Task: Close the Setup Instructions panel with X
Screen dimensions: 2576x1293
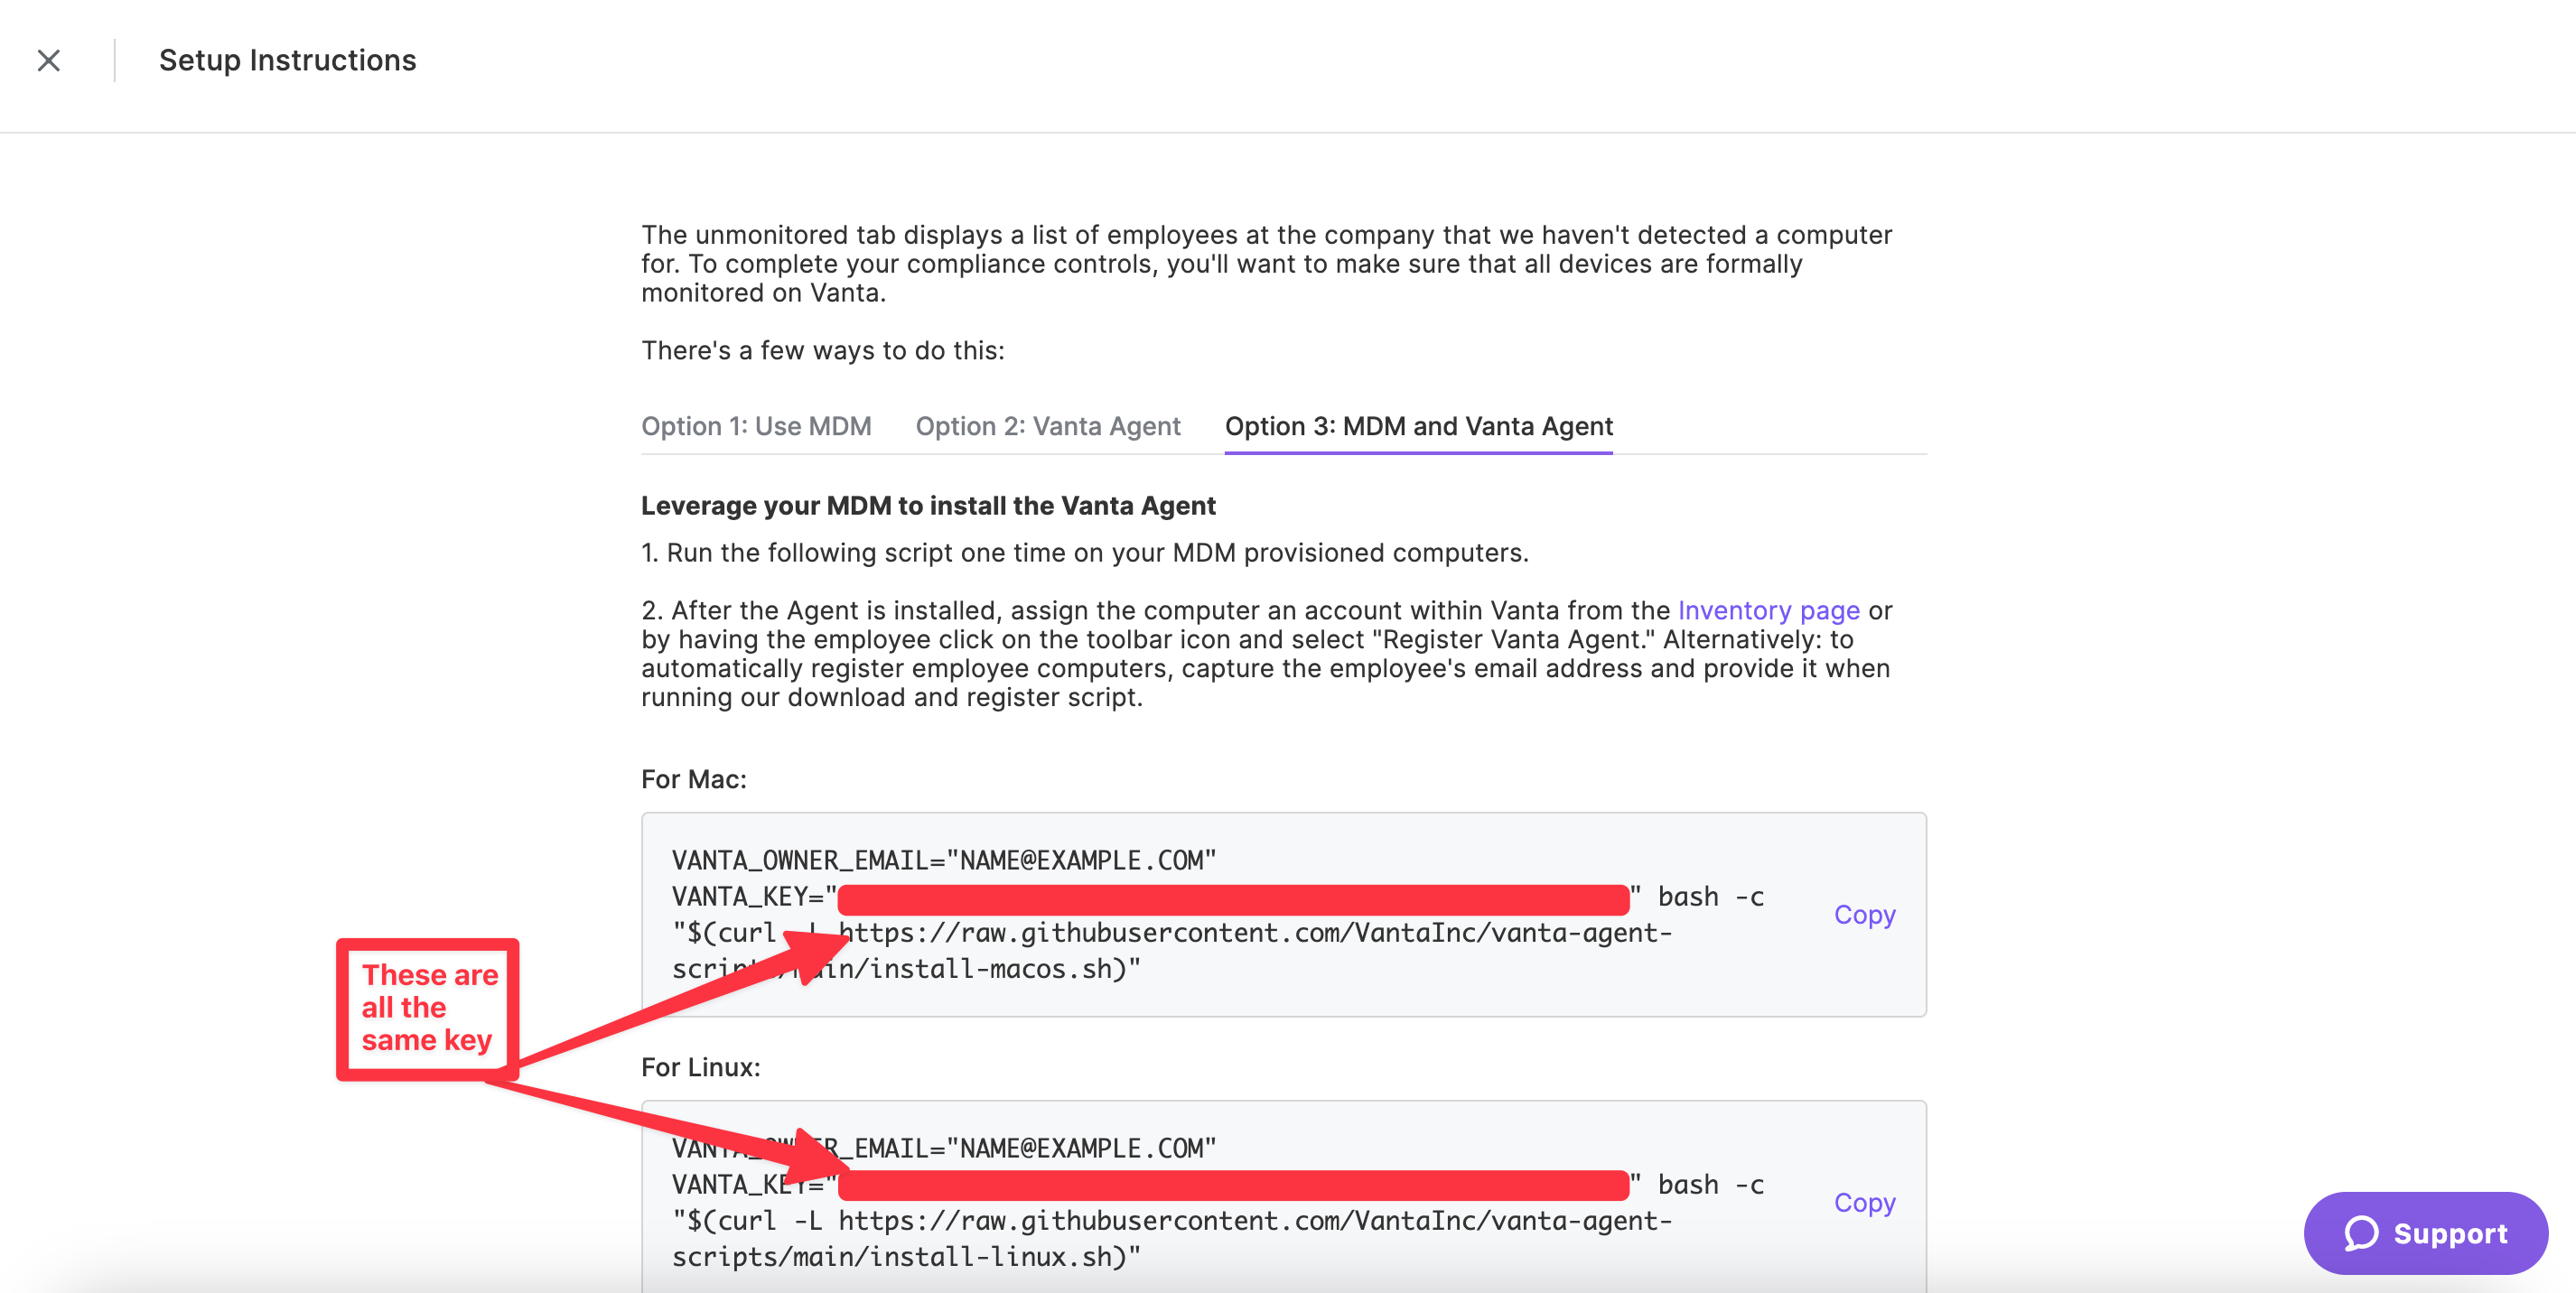Action: tap(48, 61)
